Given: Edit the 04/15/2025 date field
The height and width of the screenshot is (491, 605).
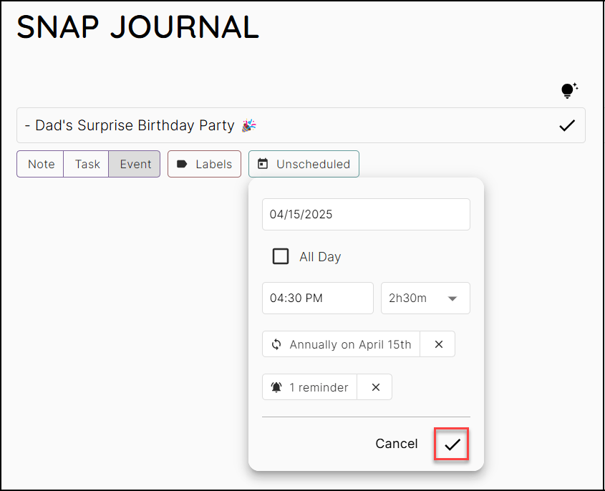Looking at the screenshot, I should pos(366,215).
